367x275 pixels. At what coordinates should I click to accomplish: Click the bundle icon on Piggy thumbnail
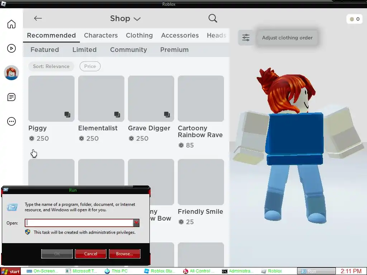(x=67, y=115)
